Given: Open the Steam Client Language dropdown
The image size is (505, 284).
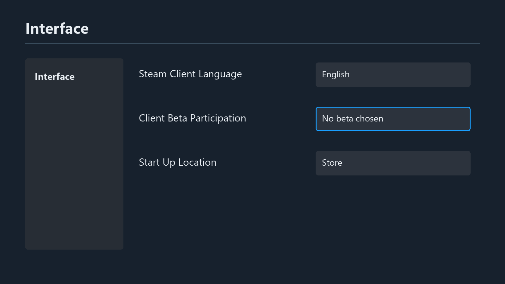Looking at the screenshot, I should [393, 75].
